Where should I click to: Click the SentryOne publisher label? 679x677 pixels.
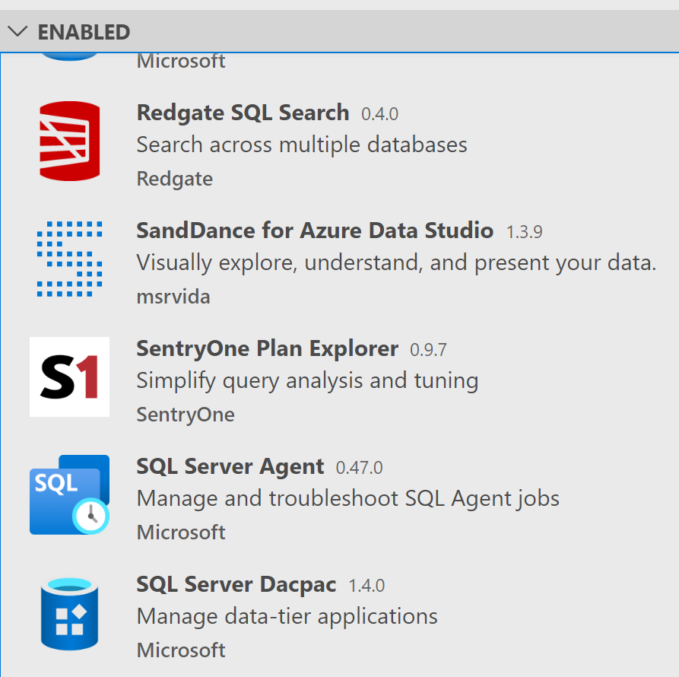pos(186,415)
